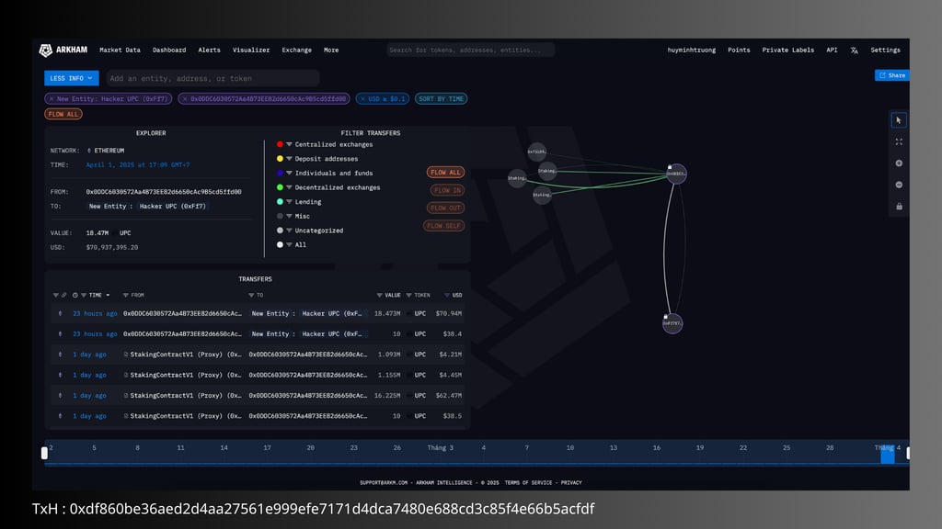Image resolution: width=942 pixels, height=529 pixels.
Task: Toggle Decentralized exchanges green filter dot
Action: point(280,187)
